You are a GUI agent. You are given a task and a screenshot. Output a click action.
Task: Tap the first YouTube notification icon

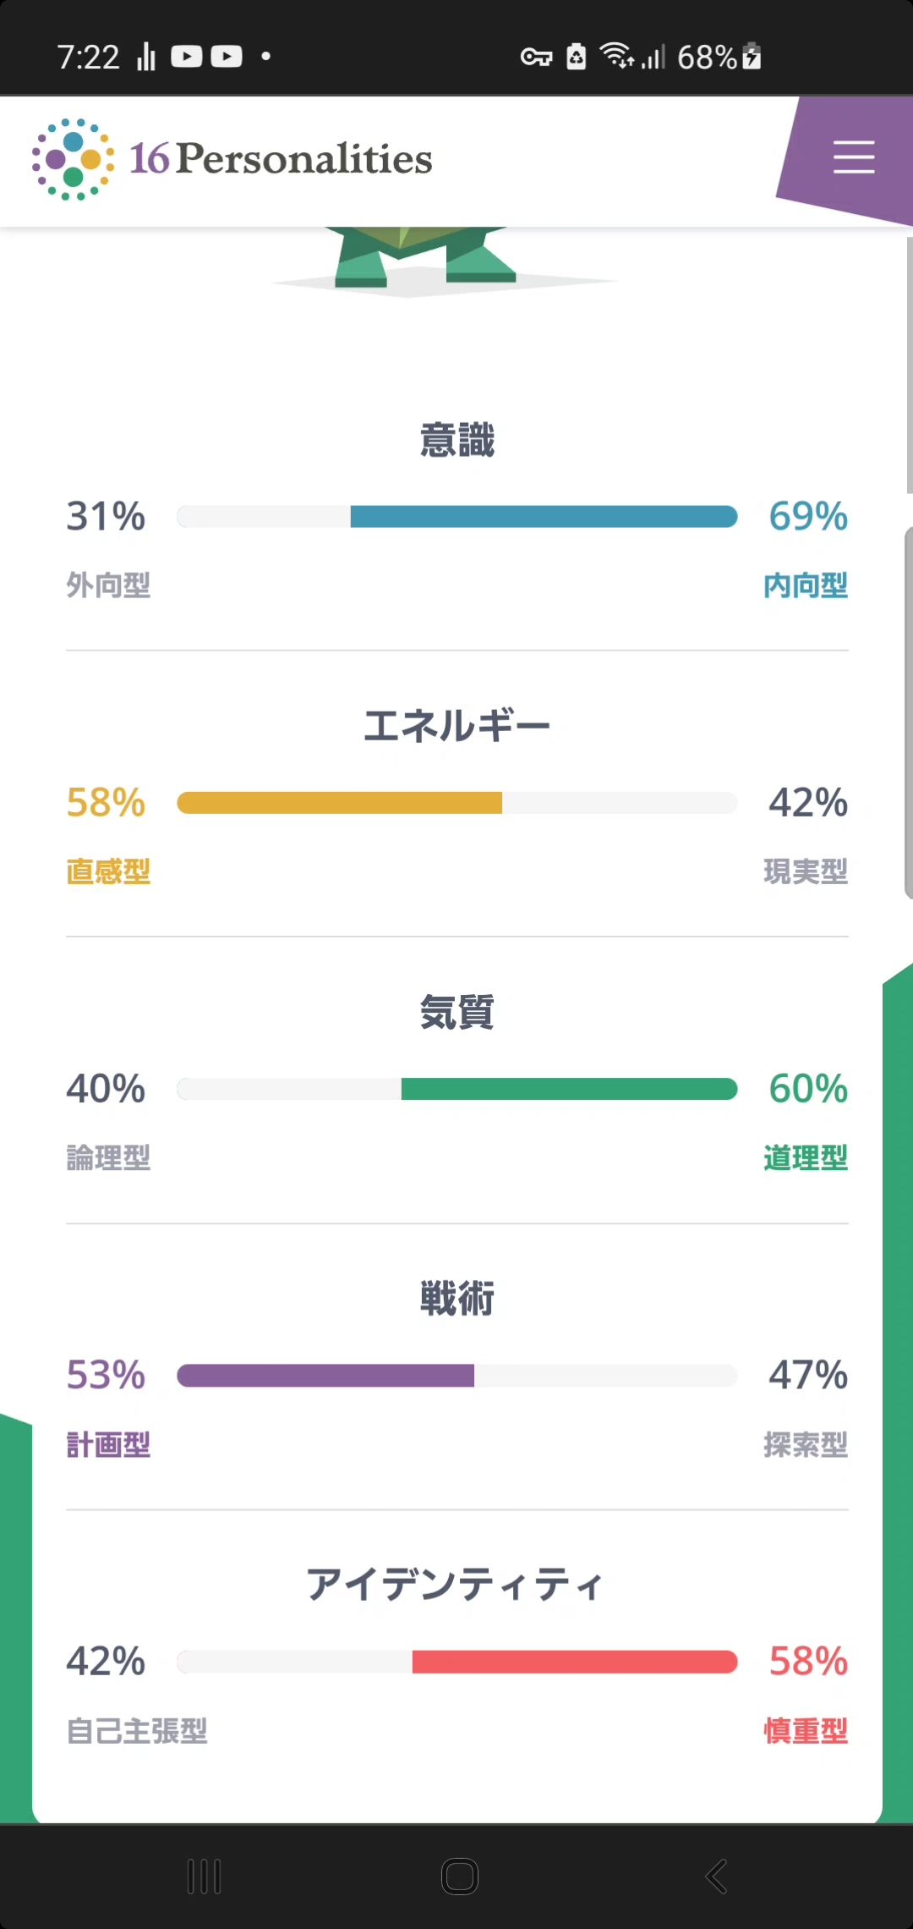pyautogui.click(x=187, y=57)
